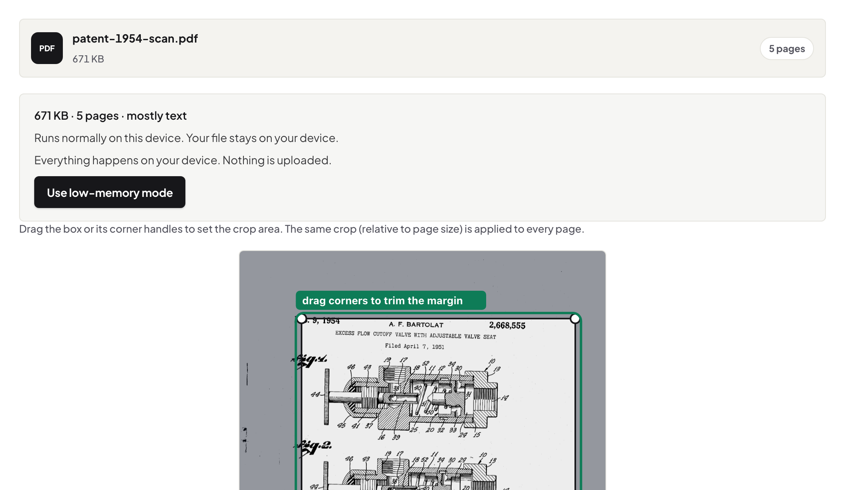Viewport: 845px width, 490px height.
Task: Click Use low-memory mode button
Action: pyautogui.click(x=110, y=192)
